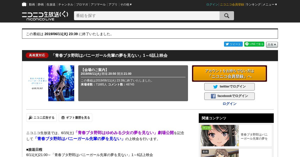Screen dimensions: 300x157
Task: Click the blue バニーガール先輩の夢を見ない link in description
Action: 79,139
